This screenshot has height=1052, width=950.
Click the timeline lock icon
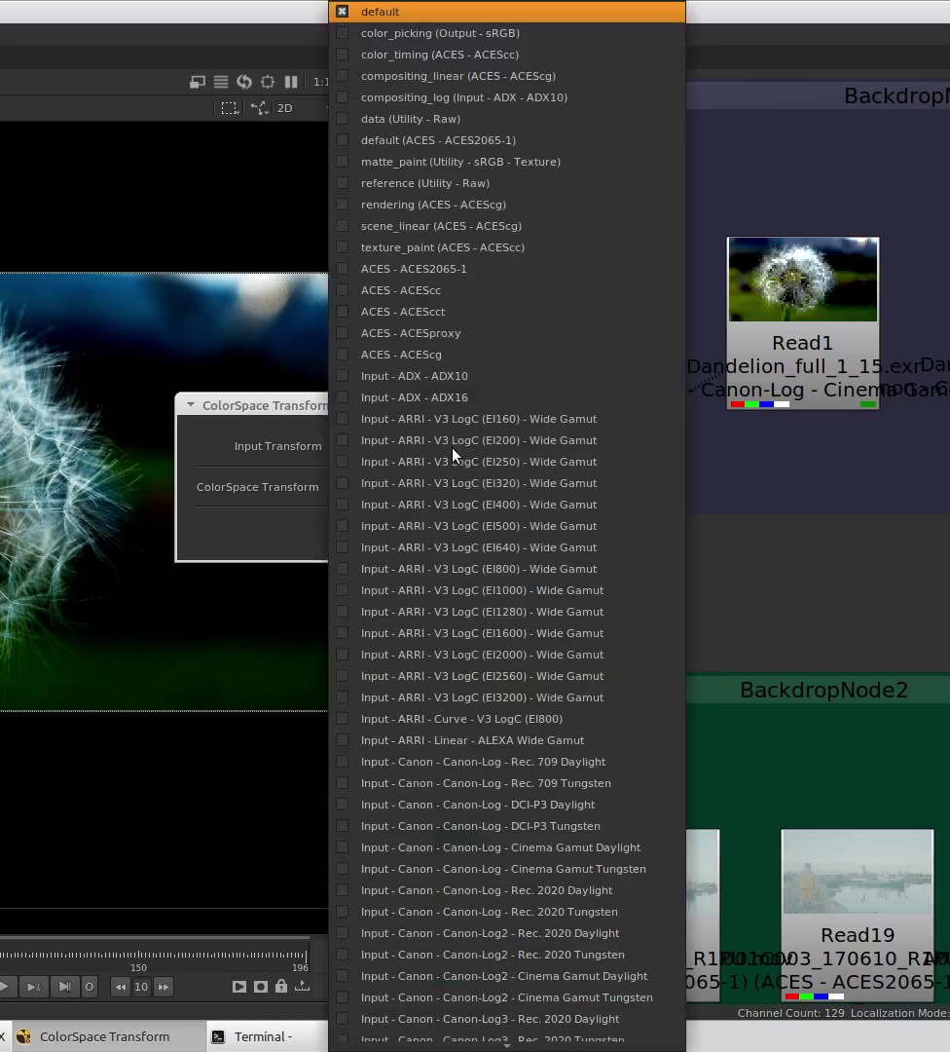coord(281,987)
